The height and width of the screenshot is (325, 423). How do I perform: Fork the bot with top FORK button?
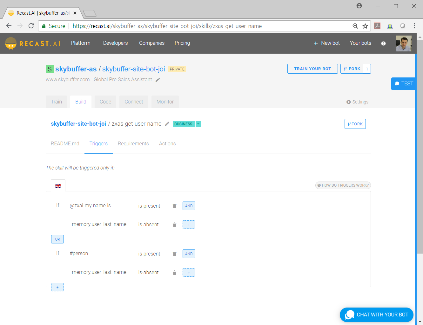pyautogui.click(x=352, y=69)
